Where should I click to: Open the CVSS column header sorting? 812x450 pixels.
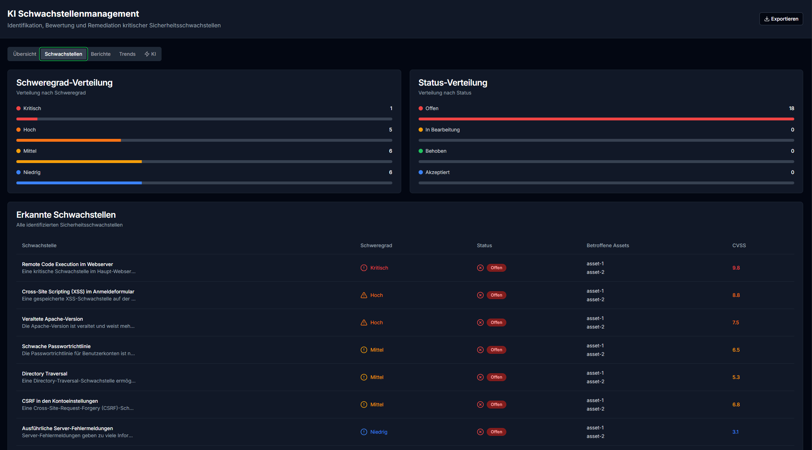coord(739,245)
